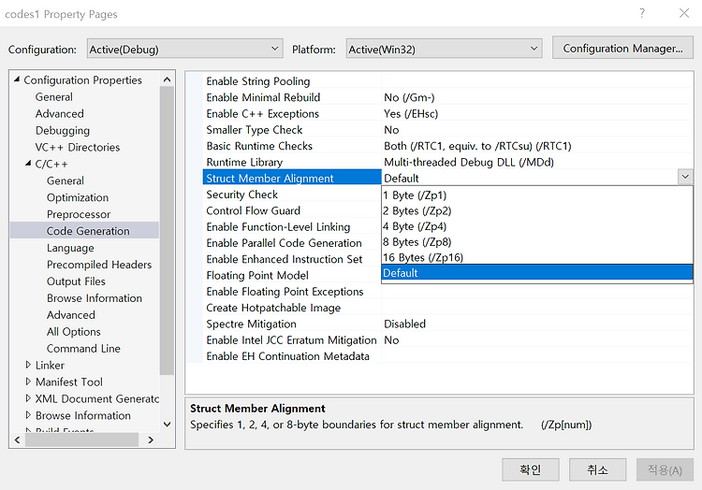Select the Smaller Type Check property
702x490 pixels.
click(x=255, y=130)
